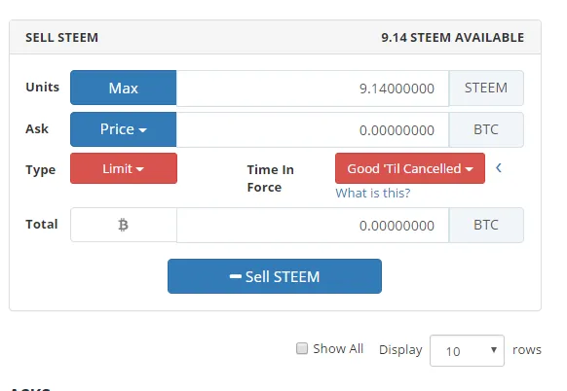Open the Display rows selector showing 10

tap(467, 350)
